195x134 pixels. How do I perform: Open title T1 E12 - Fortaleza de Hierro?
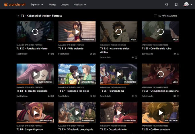(x=32, y=49)
